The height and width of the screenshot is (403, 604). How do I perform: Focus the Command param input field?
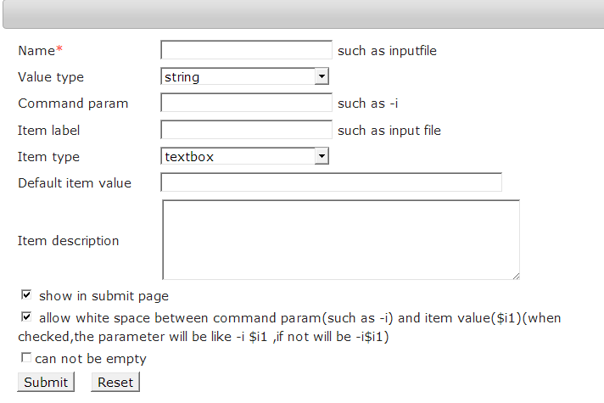point(246,103)
